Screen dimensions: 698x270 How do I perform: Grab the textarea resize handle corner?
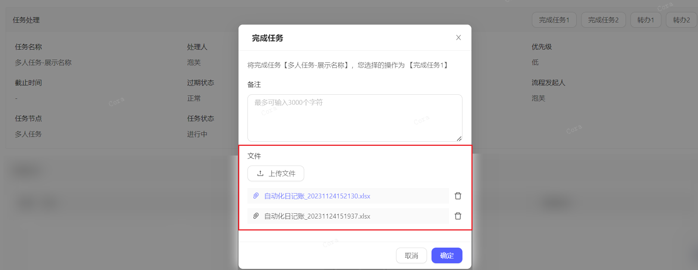point(459,138)
